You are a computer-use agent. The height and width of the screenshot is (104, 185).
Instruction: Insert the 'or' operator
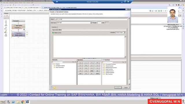click(86, 74)
